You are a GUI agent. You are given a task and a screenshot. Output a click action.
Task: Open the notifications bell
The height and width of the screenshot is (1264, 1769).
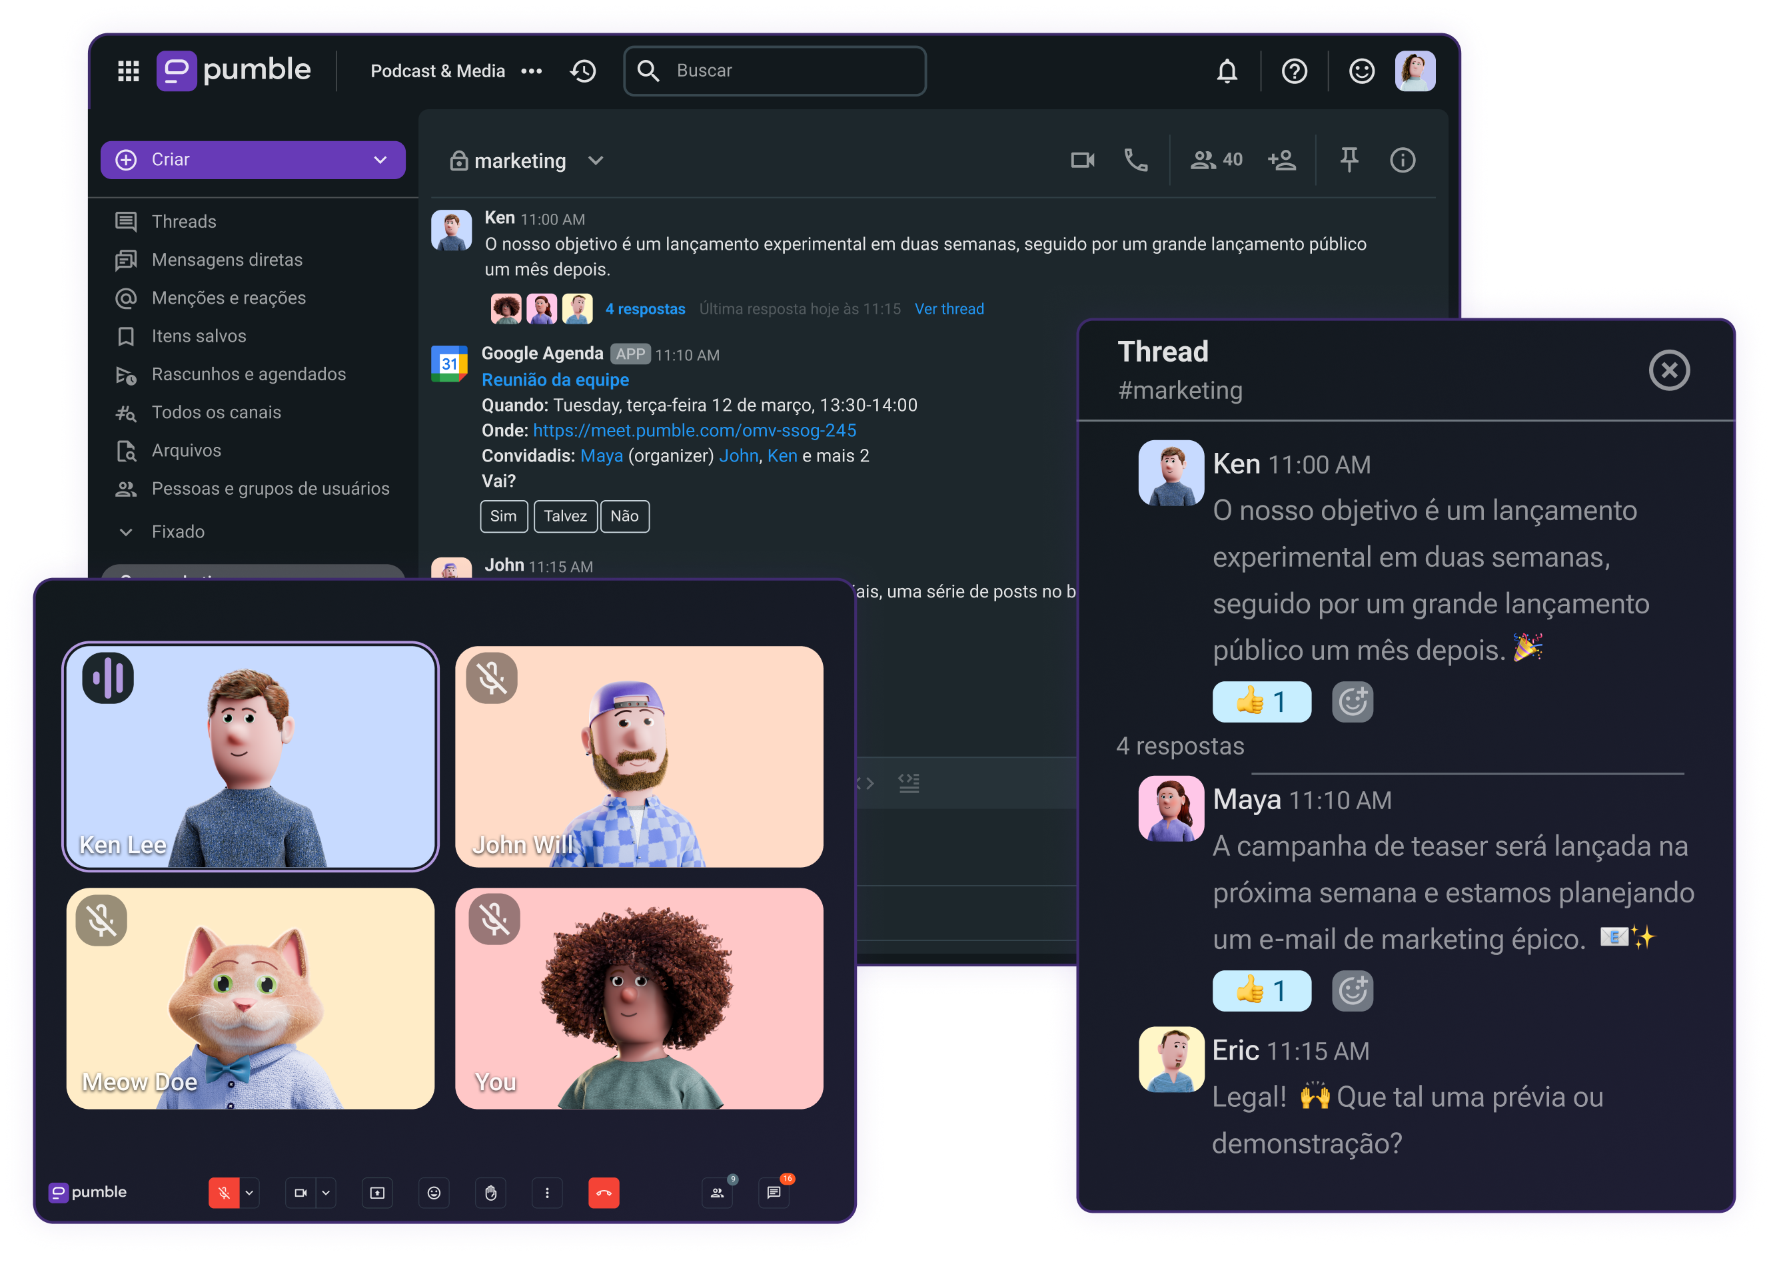1227,71
